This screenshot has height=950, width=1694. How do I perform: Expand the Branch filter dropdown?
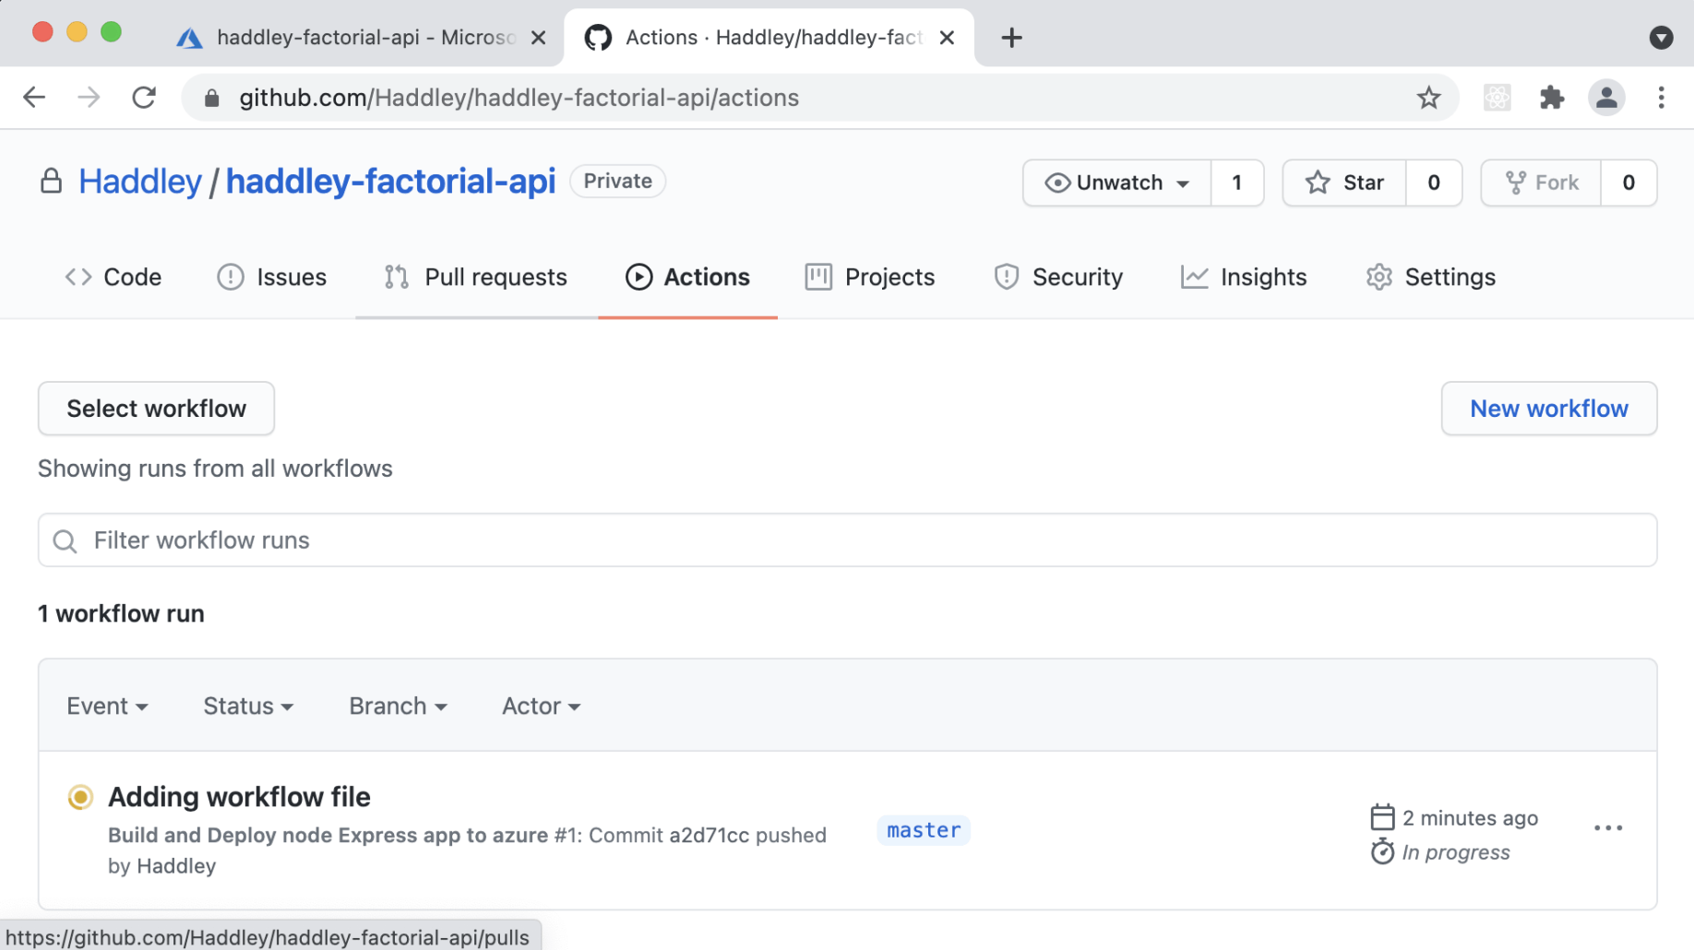[398, 707]
